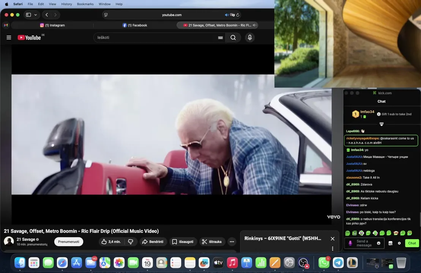Mute the YouTube tab speaker icon
This screenshot has height=273, width=421.
pyautogui.click(x=254, y=25)
